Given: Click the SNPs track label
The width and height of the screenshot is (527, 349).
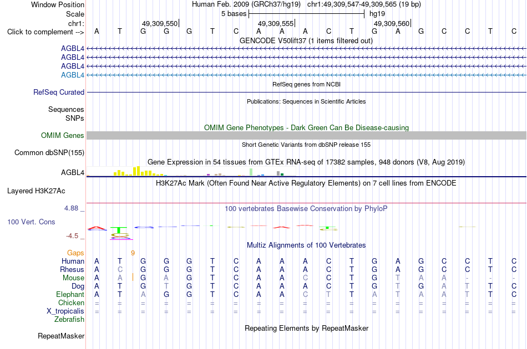Looking at the screenshot, I should pyautogui.click(x=75, y=118).
